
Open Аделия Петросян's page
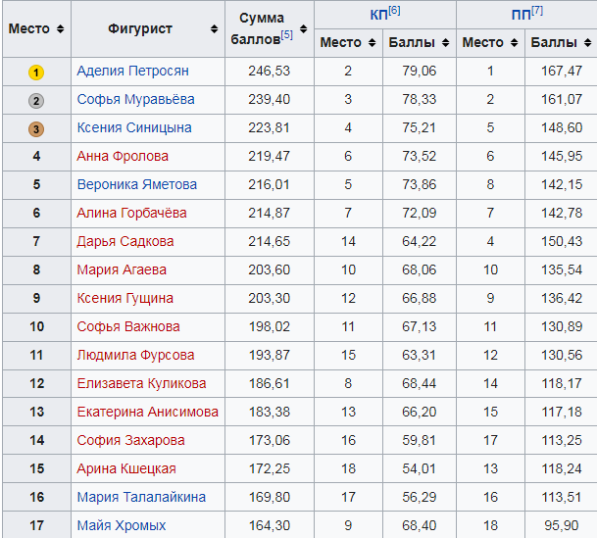(x=132, y=72)
